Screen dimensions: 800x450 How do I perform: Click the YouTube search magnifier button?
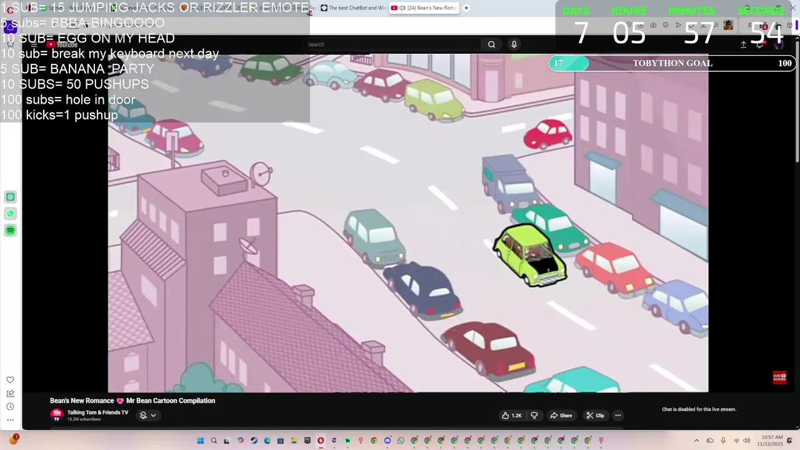(x=491, y=44)
